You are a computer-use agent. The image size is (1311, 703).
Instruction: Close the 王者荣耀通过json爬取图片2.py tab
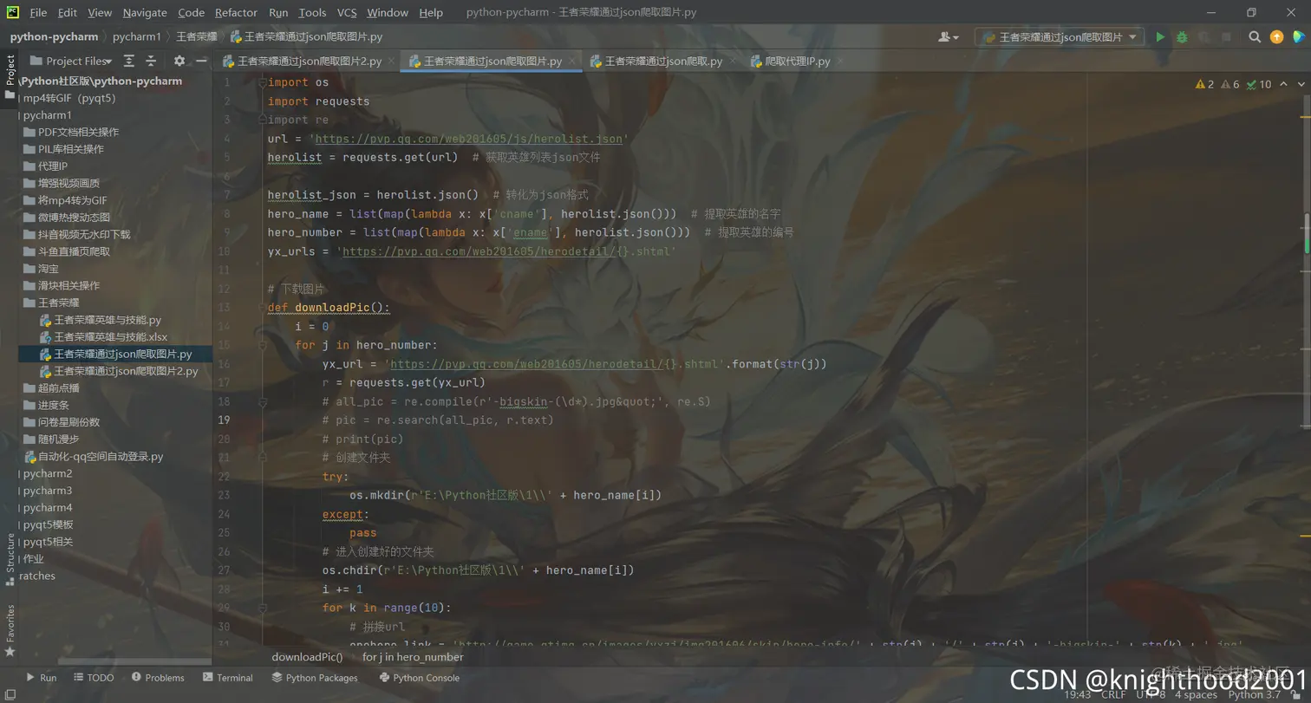[390, 62]
